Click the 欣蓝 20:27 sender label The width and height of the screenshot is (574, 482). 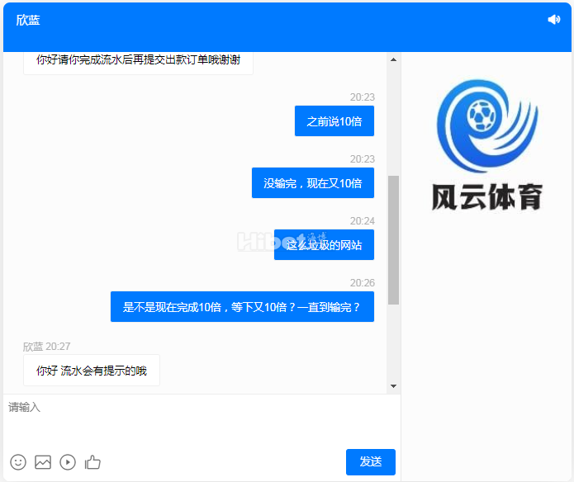click(46, 347)
